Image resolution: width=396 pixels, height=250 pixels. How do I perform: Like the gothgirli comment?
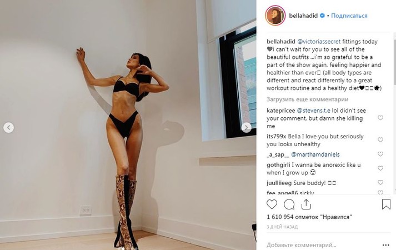(380, 168)
